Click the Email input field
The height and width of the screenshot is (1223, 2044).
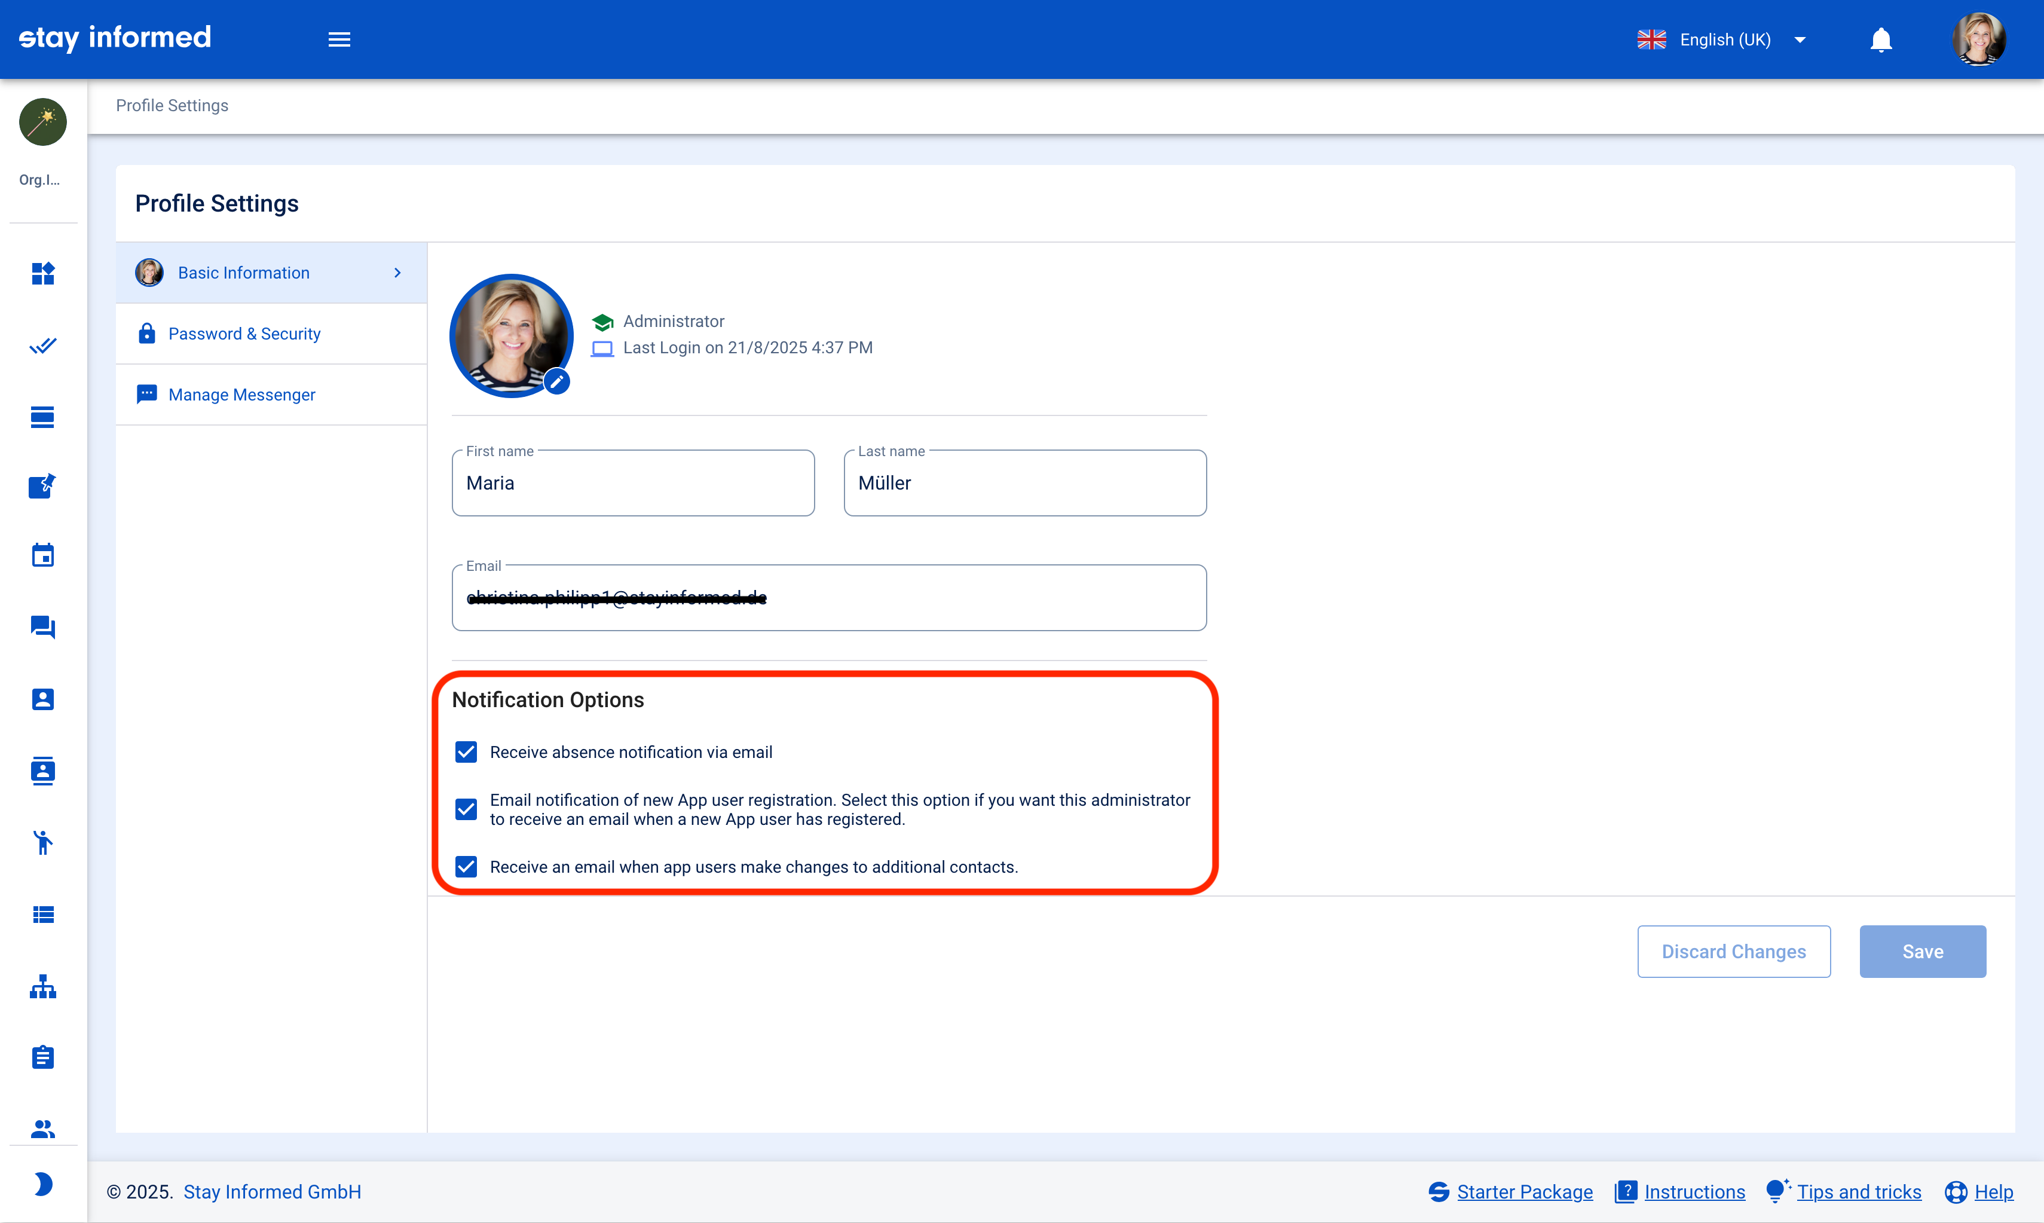pyautogui.click(x=829, y=598)
